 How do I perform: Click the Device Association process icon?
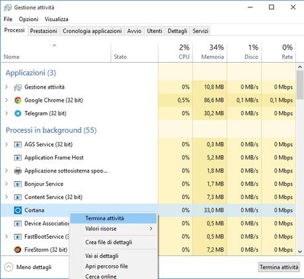pos(18,223)
